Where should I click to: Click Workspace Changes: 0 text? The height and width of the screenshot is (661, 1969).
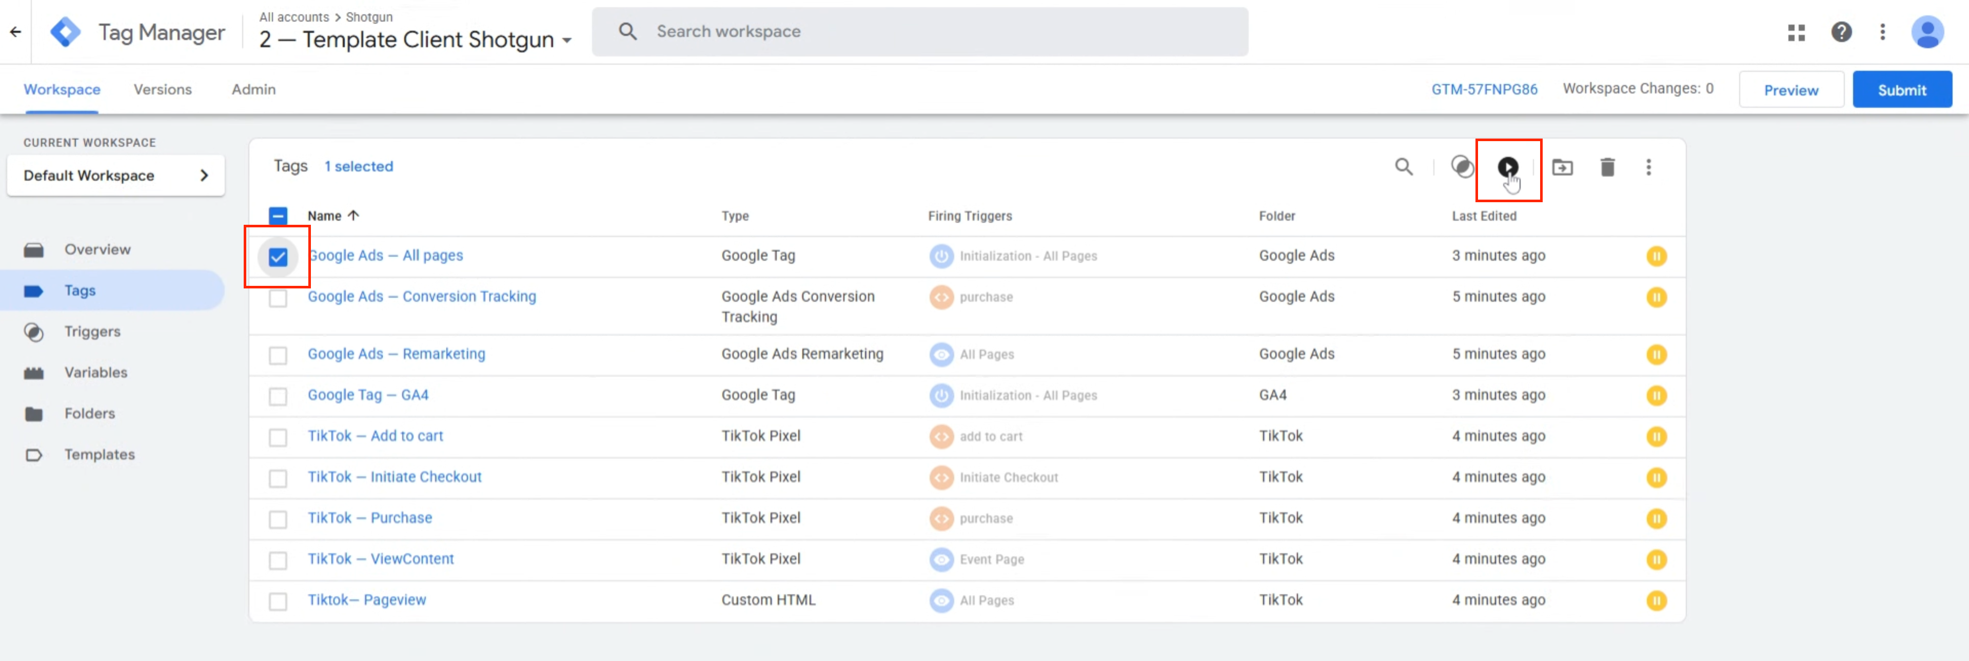(x=1637, y=89)
